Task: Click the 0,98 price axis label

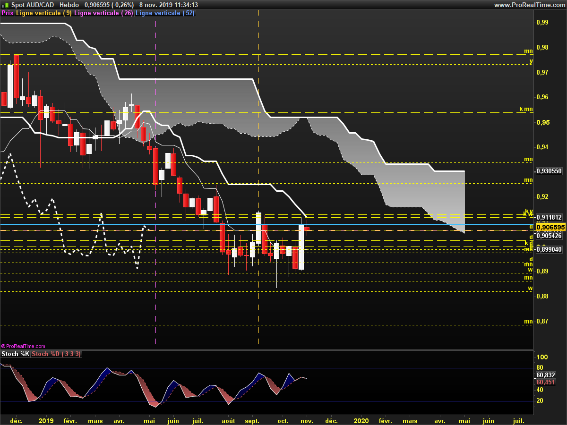Action: (x=542, y=47)
